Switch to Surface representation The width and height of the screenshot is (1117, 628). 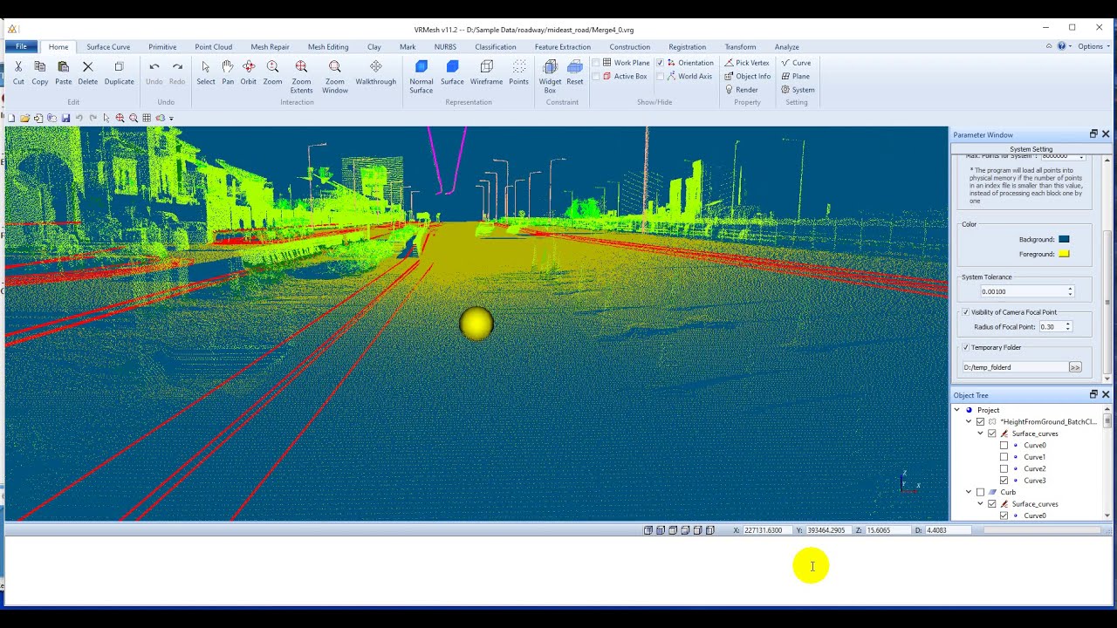452,72
